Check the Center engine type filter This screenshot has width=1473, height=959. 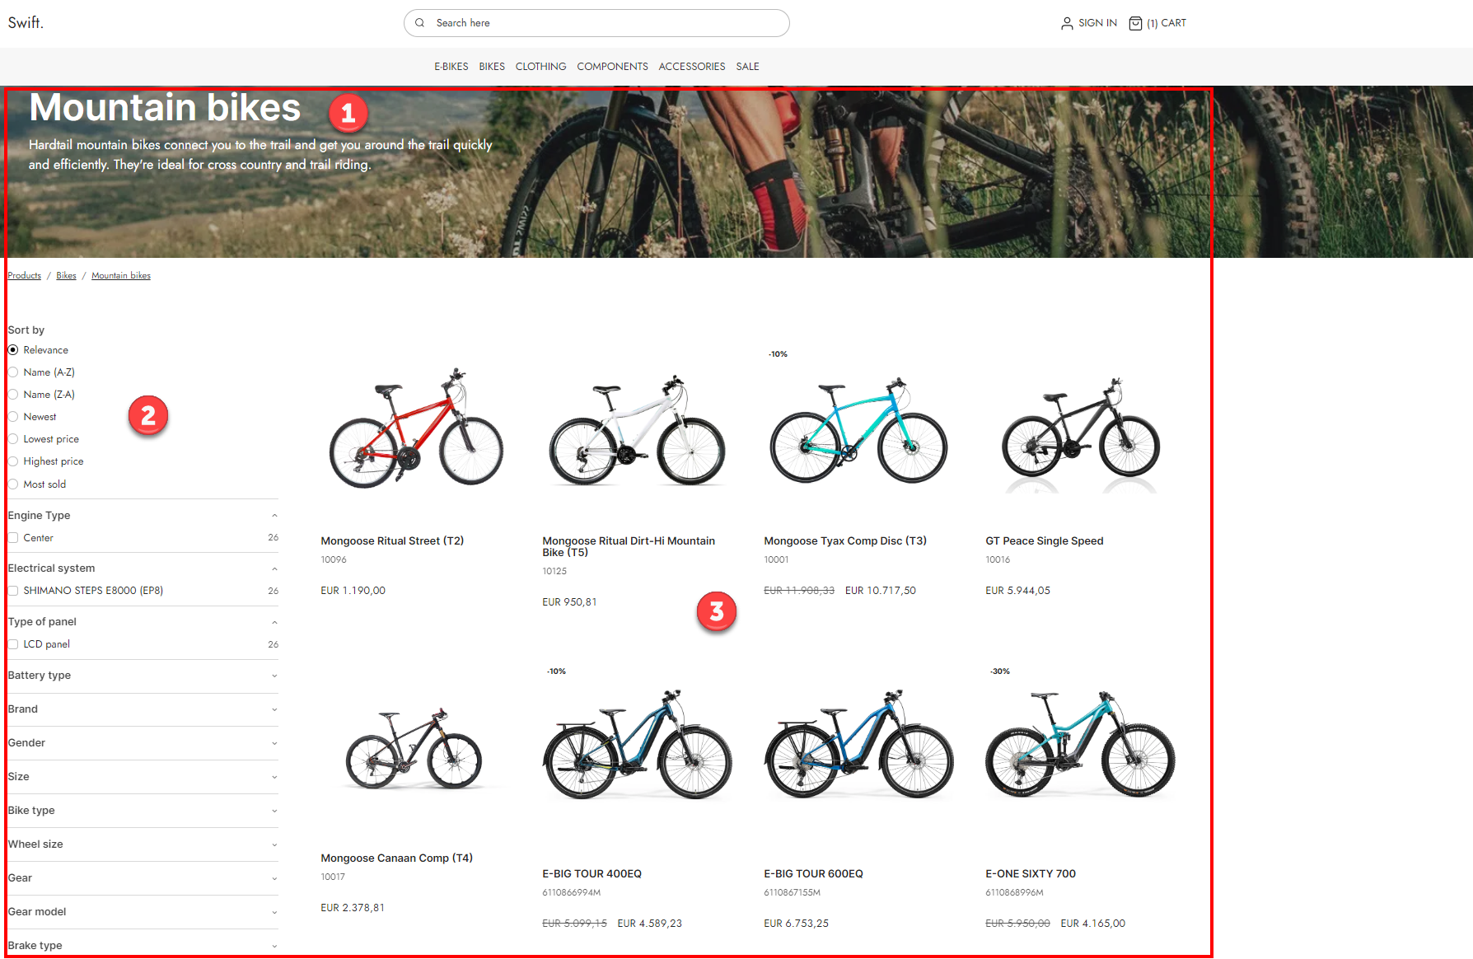coord(13,538)
